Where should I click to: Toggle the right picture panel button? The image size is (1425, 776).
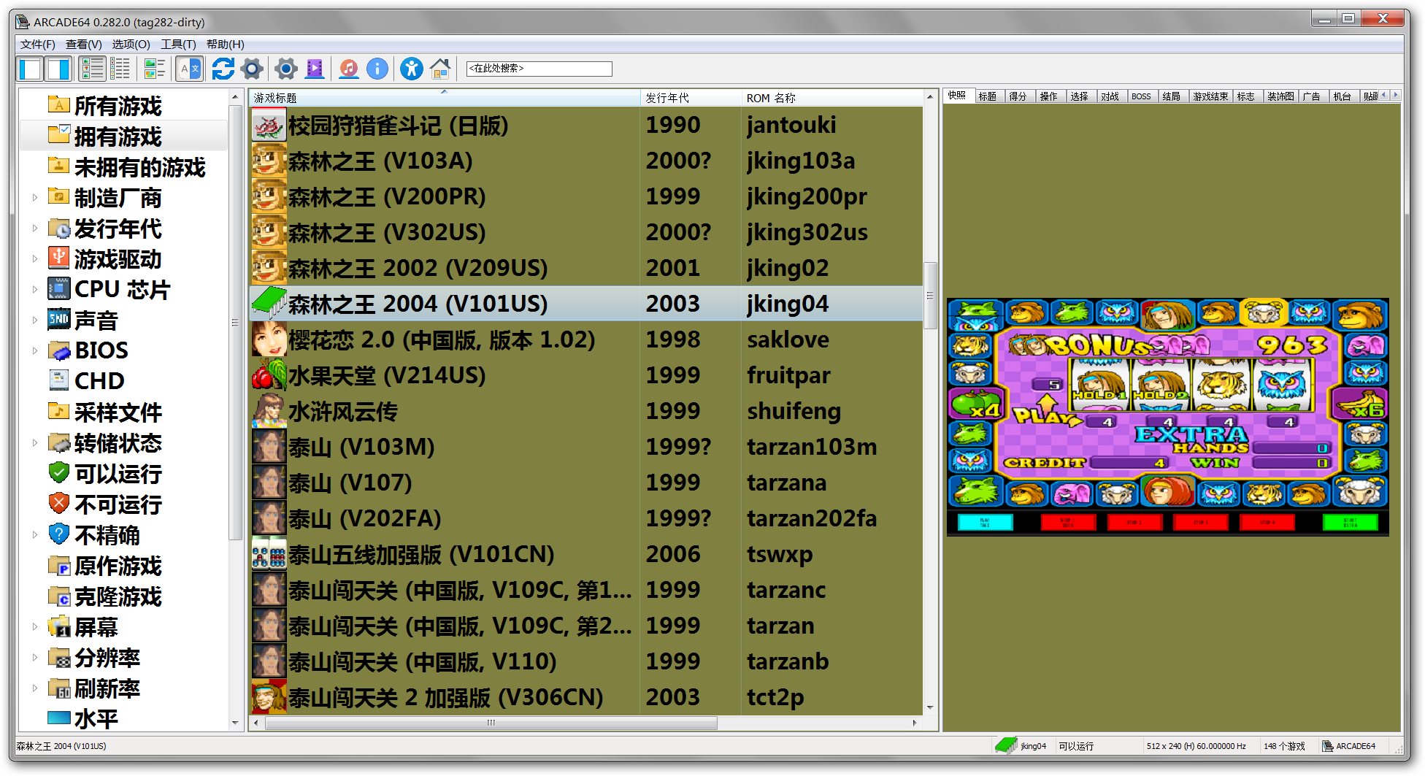click(x=58, y=69)
